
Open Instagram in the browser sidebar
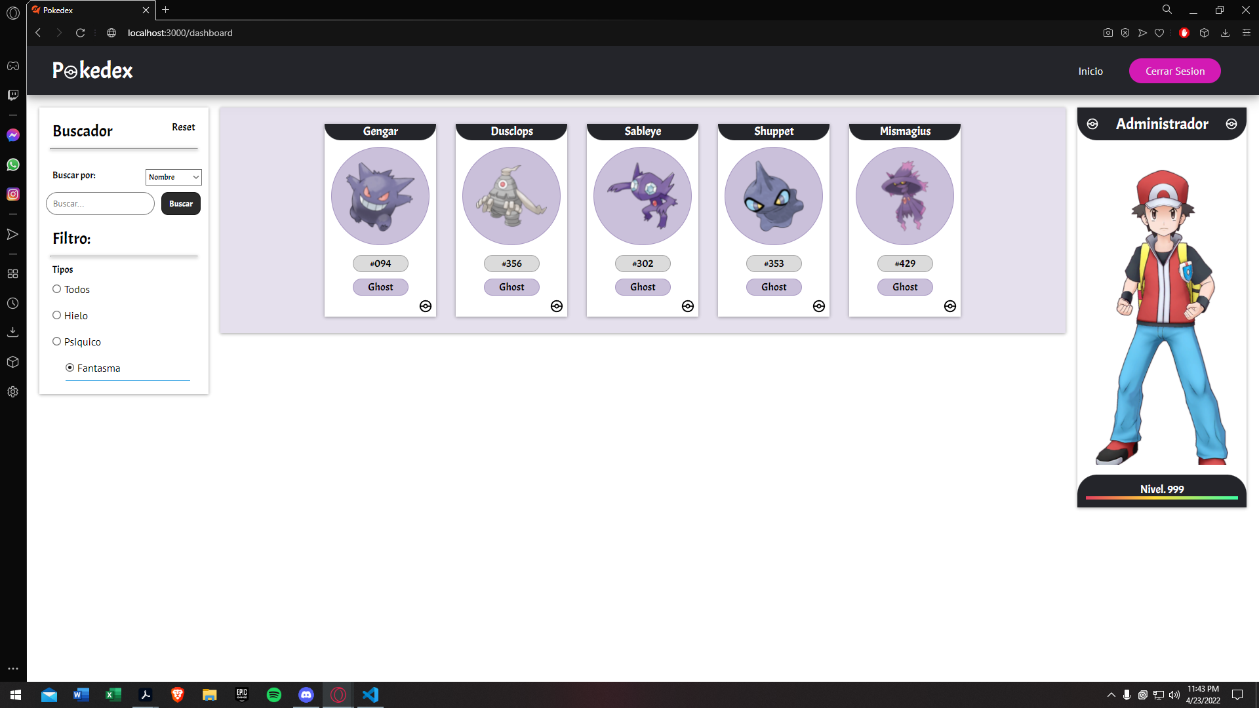pos(13,194)
